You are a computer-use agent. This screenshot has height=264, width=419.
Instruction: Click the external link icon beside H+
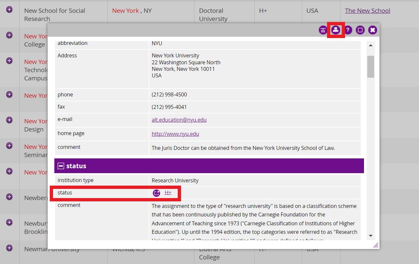tap(156, 193)
